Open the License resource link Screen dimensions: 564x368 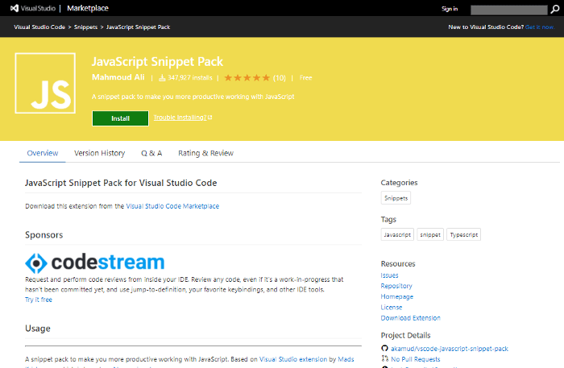click(x=392, y=308)
